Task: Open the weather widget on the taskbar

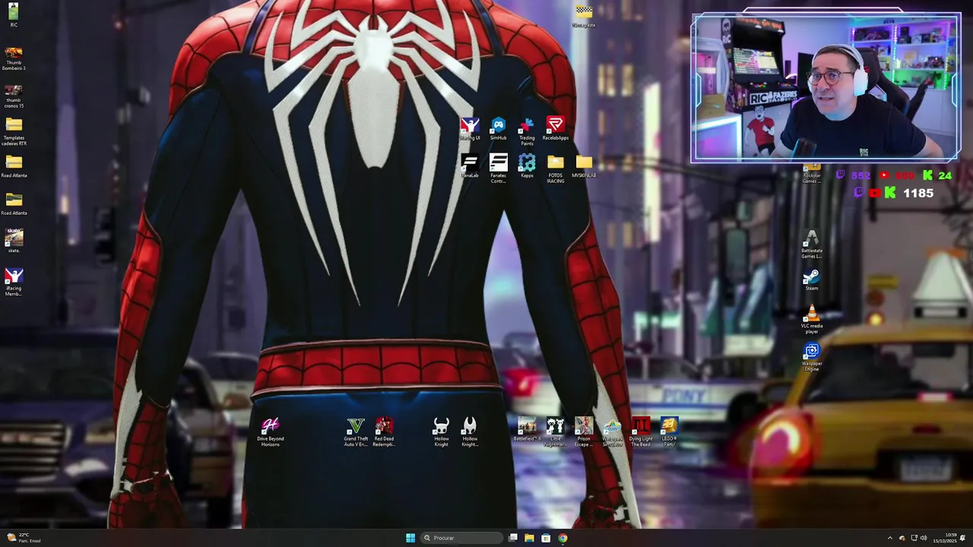Action: pyautogui.click(x=23, y=538)
